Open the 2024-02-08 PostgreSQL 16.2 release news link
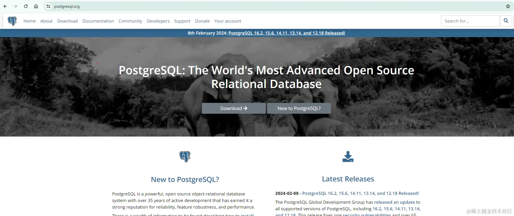Viewport: 514px width, 216px height. click(361, 193)
